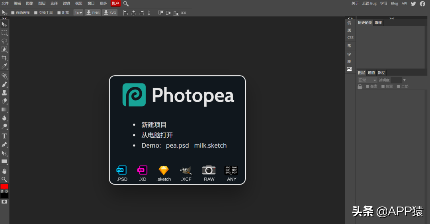430x224 pixels.
Task: Open the 正常 blend mode dropdown
Action: 367,80
